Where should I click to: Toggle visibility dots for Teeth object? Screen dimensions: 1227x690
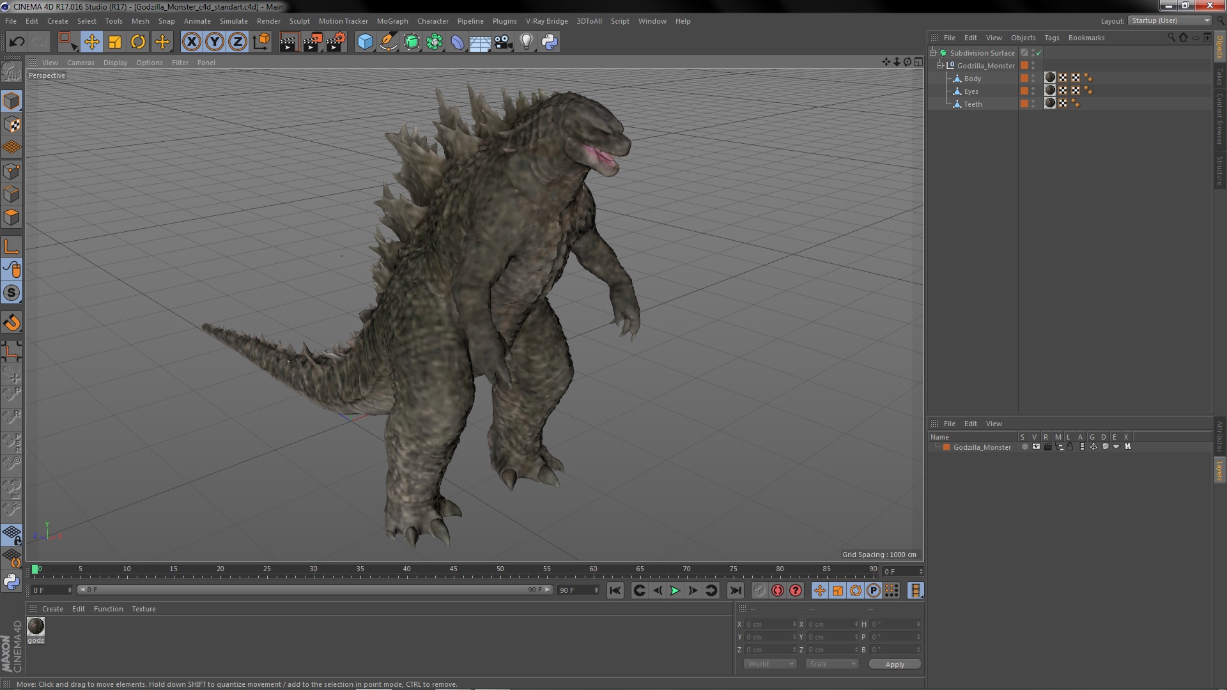click(x=1033, y=103)
